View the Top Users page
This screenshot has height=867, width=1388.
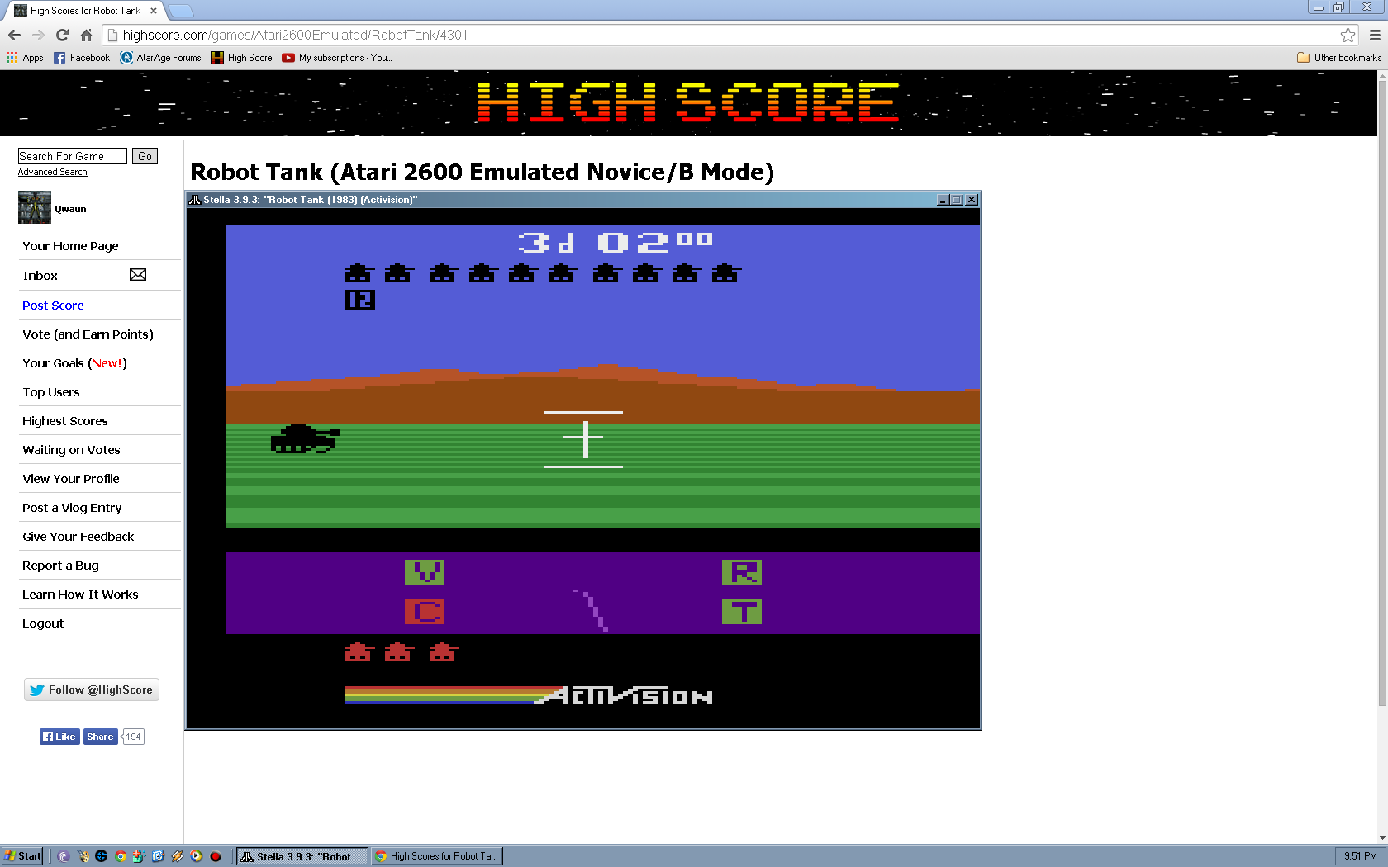pos(51,392)
